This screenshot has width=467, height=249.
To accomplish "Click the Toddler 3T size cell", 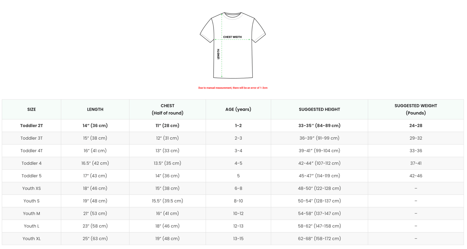I will [x=32, y=138].
